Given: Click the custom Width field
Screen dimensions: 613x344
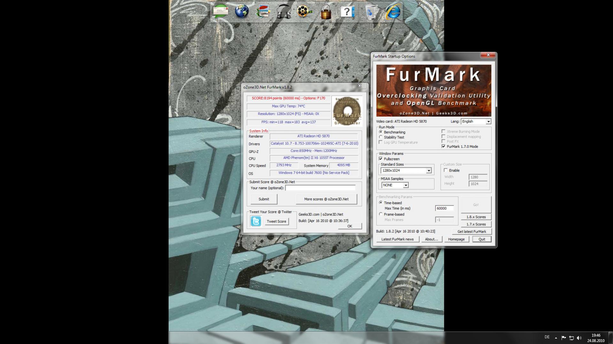Looking at the screenshot, I should pyautogui.click(x=478, y=177).
